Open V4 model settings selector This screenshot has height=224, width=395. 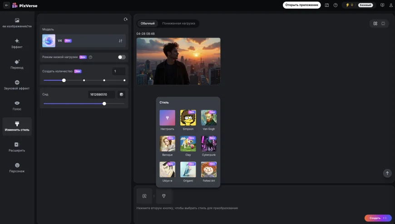pos(120,41)
